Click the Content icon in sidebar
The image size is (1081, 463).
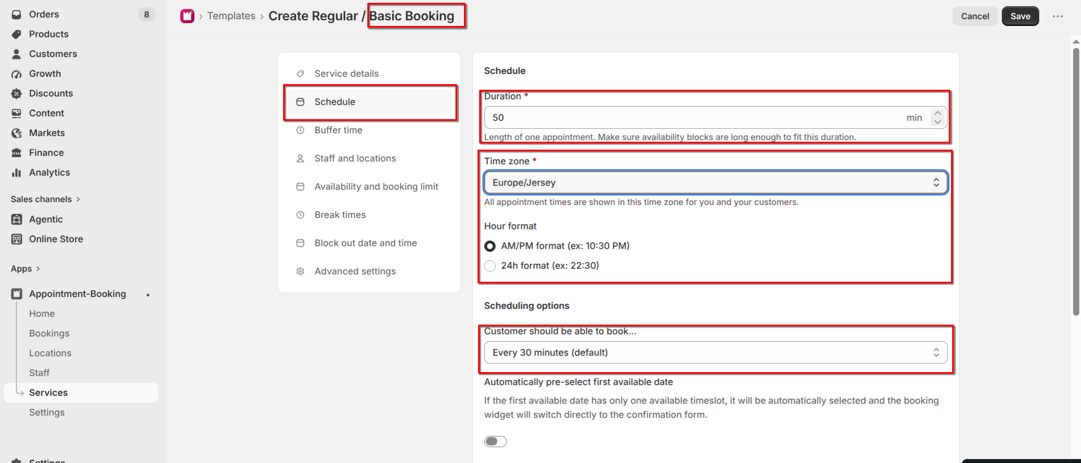(16, 113)
